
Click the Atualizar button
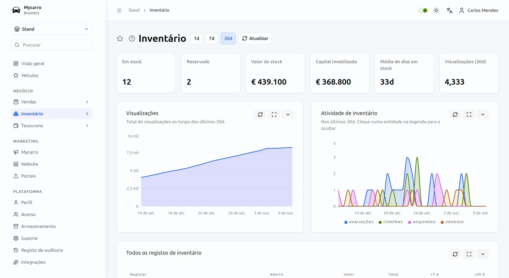pyautogui.click(x=255, y=38)
